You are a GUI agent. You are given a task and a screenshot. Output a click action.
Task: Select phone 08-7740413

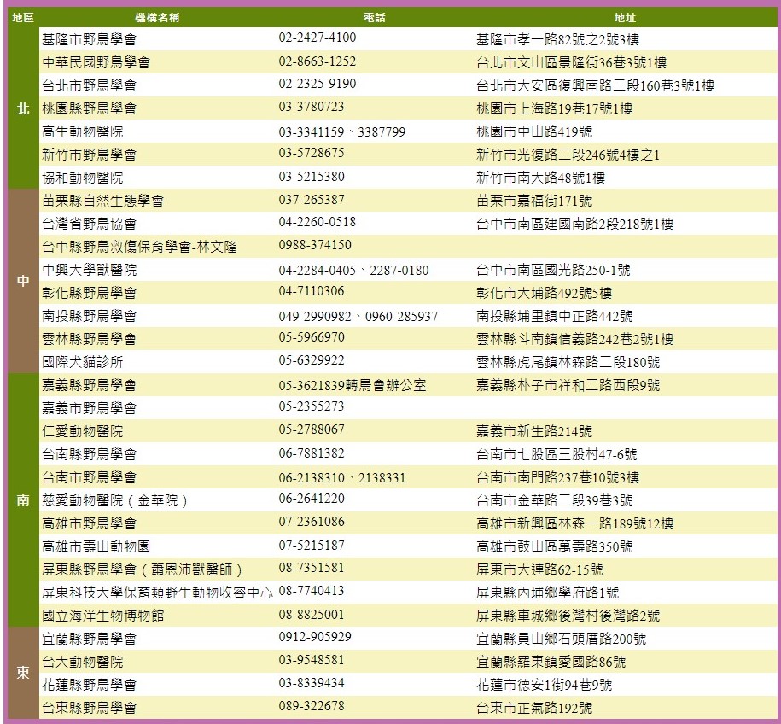click(x=312, y=591)
